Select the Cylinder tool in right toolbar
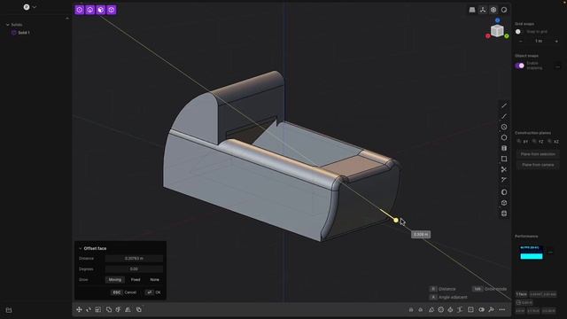This screenshot has height=319, width=567. [504, 148]
